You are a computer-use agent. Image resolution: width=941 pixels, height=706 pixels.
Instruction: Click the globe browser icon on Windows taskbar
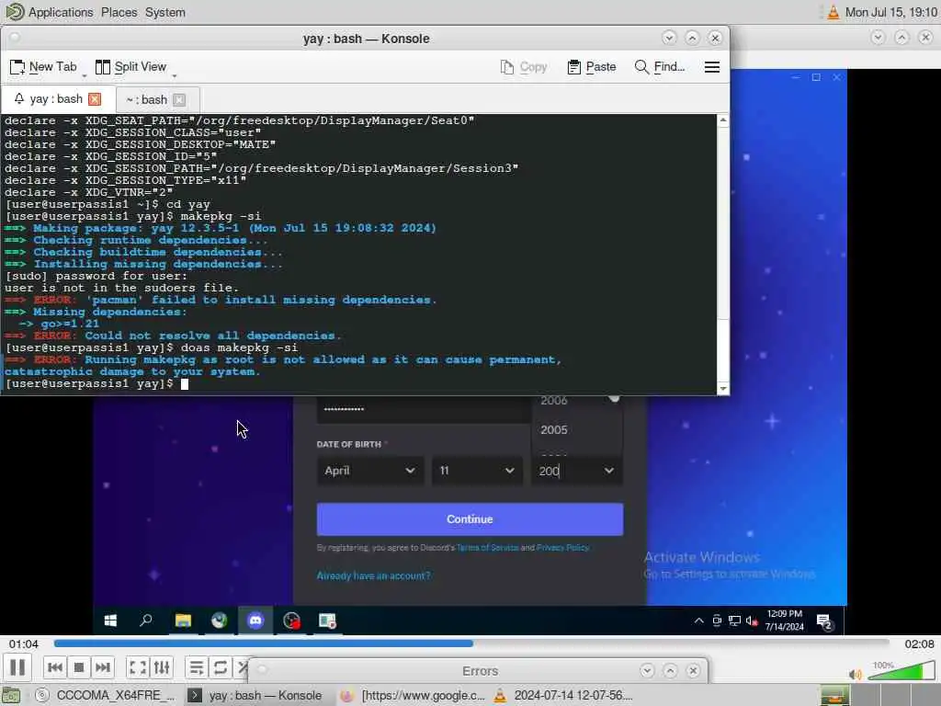click(x=219, y=621)
